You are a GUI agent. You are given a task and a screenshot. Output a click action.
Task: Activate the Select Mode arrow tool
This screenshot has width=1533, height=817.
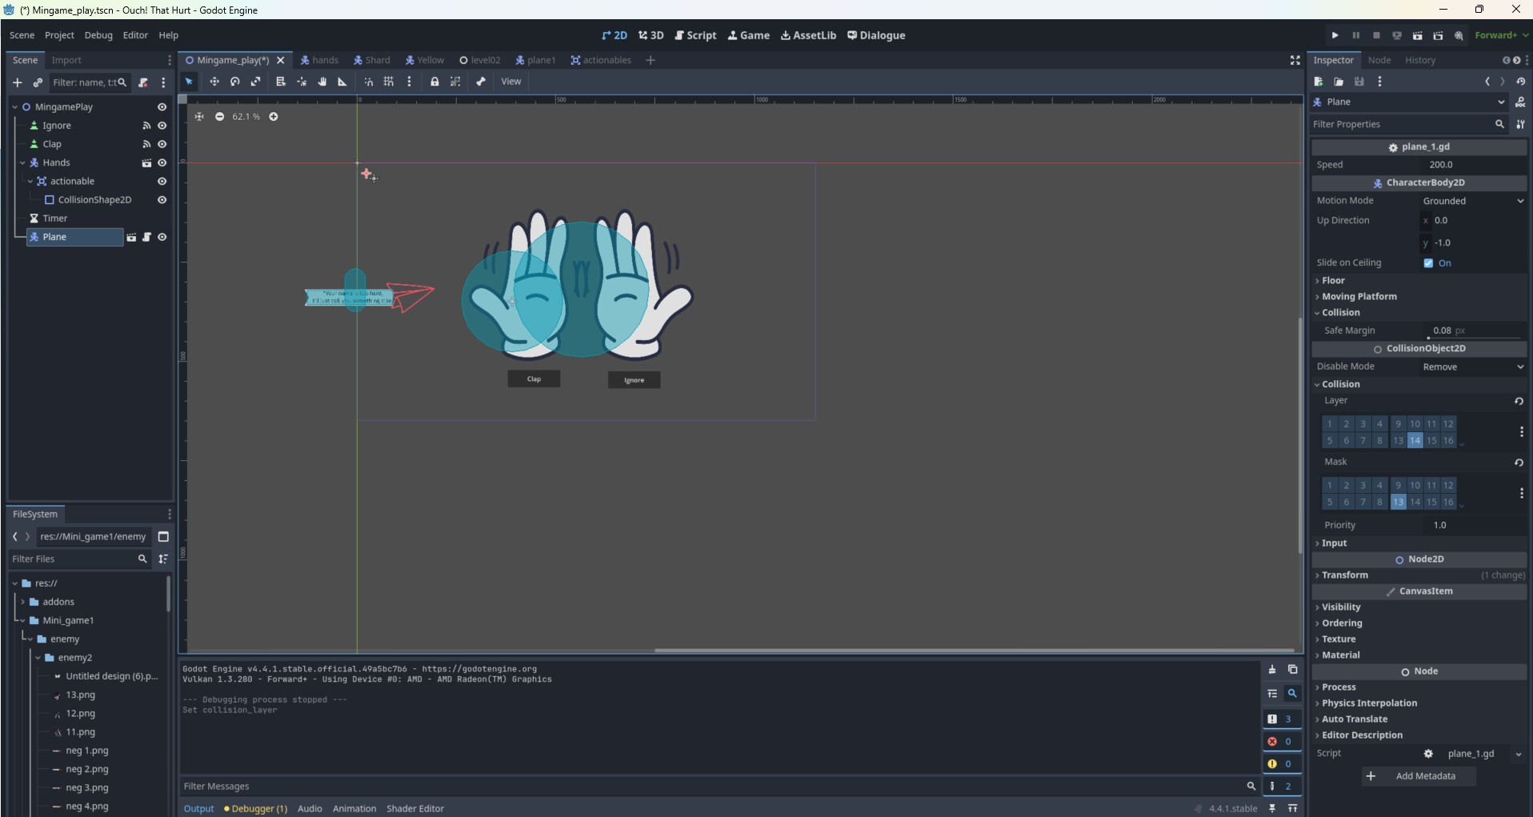click(189, 82)
